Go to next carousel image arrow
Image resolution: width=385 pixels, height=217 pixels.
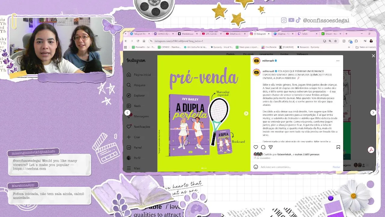coord(246,113)
